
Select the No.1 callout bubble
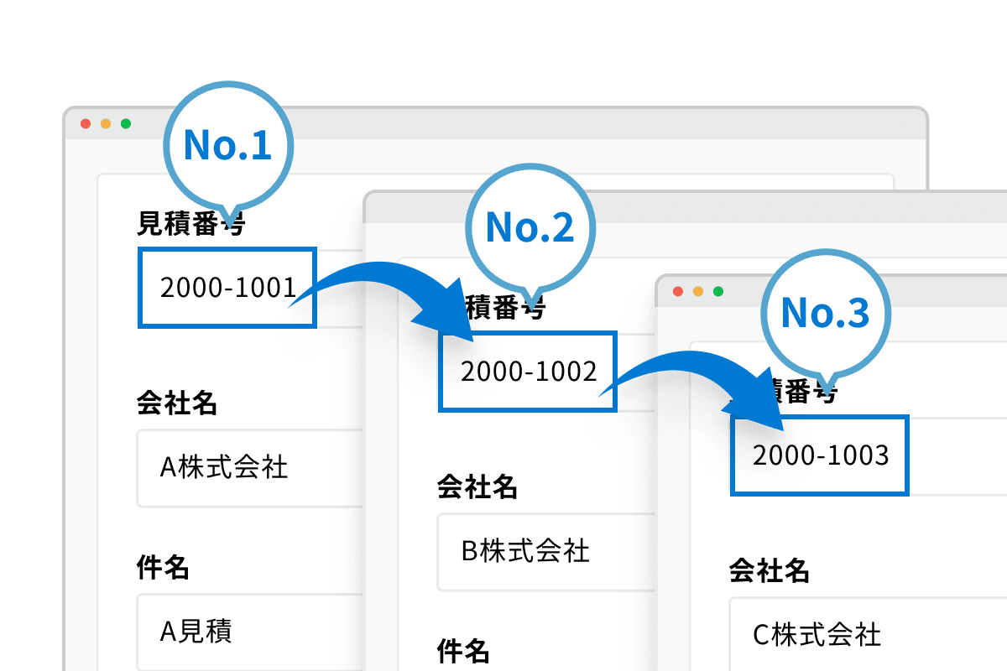pyautogui.click(x=228, y=144)
